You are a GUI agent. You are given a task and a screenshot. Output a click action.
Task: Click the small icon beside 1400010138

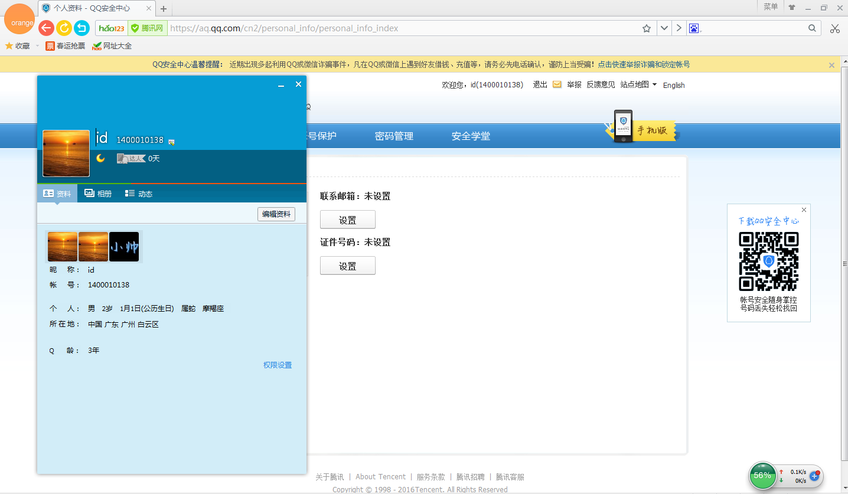(171, 142)
